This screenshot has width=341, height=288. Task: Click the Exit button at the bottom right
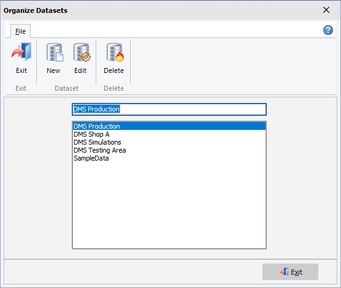(x=290, y=271)
